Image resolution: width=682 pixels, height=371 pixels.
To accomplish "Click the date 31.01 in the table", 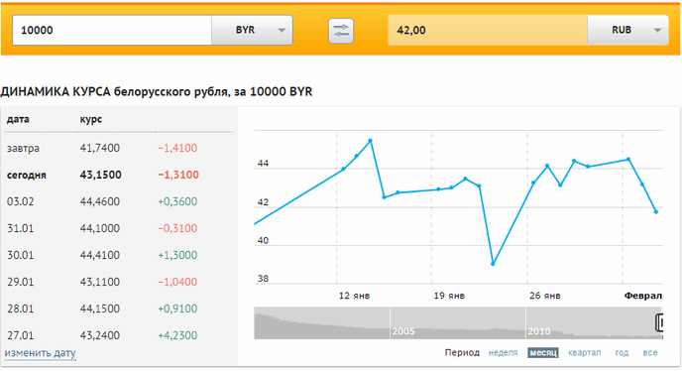I will pos(20,228).
